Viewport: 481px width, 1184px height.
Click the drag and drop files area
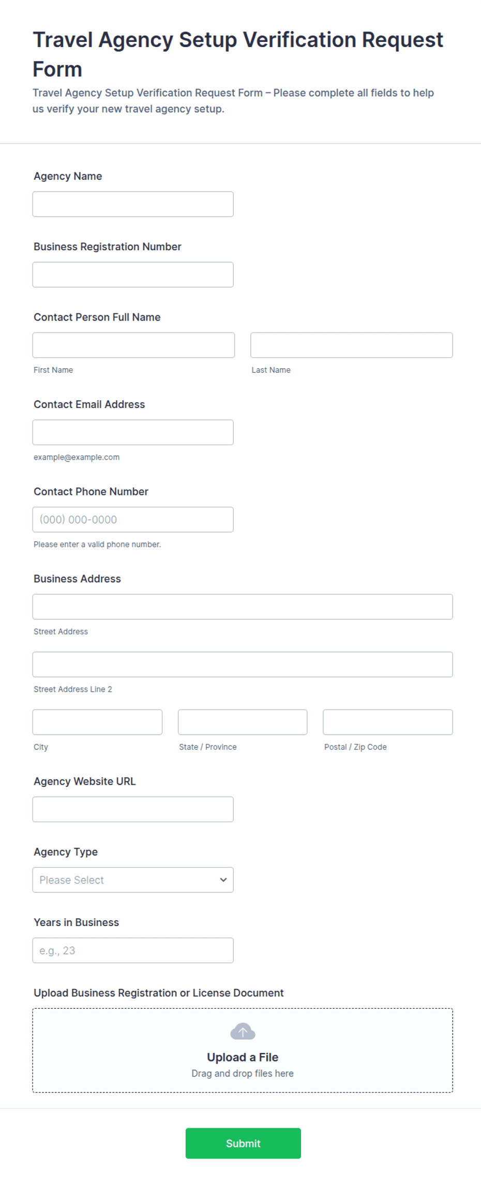(243, 1050)
